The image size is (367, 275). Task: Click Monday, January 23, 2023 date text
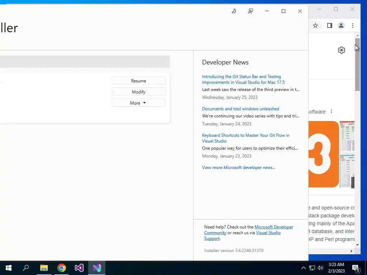(227, 156)
